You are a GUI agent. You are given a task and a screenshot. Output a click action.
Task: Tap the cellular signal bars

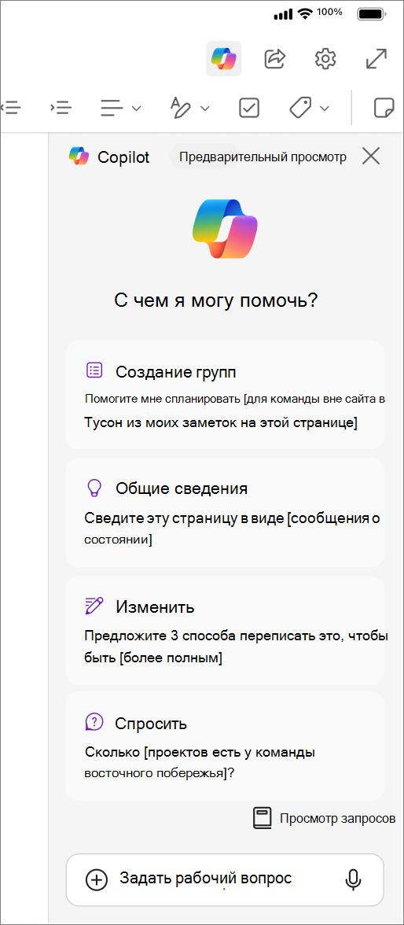point(284,14)
